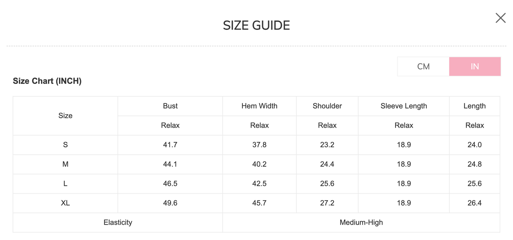Select the L size row label

65,183
